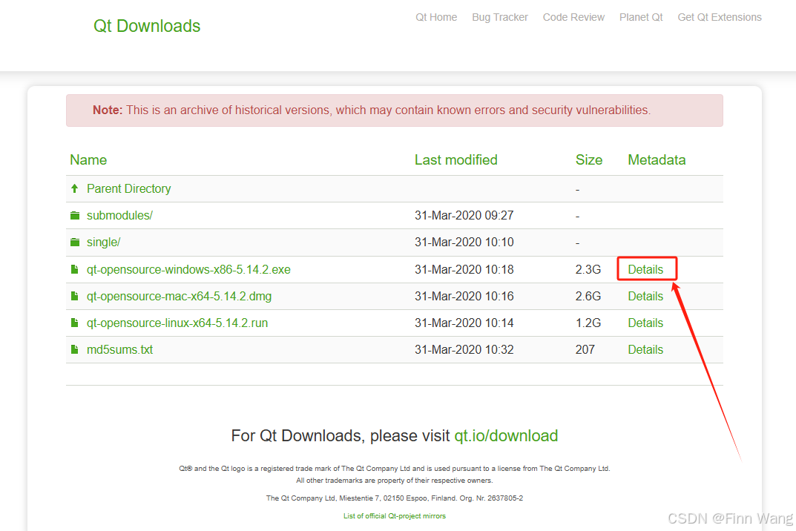Go up to Parent Directory
The image size is (796, 531).
tap(128, 189)
